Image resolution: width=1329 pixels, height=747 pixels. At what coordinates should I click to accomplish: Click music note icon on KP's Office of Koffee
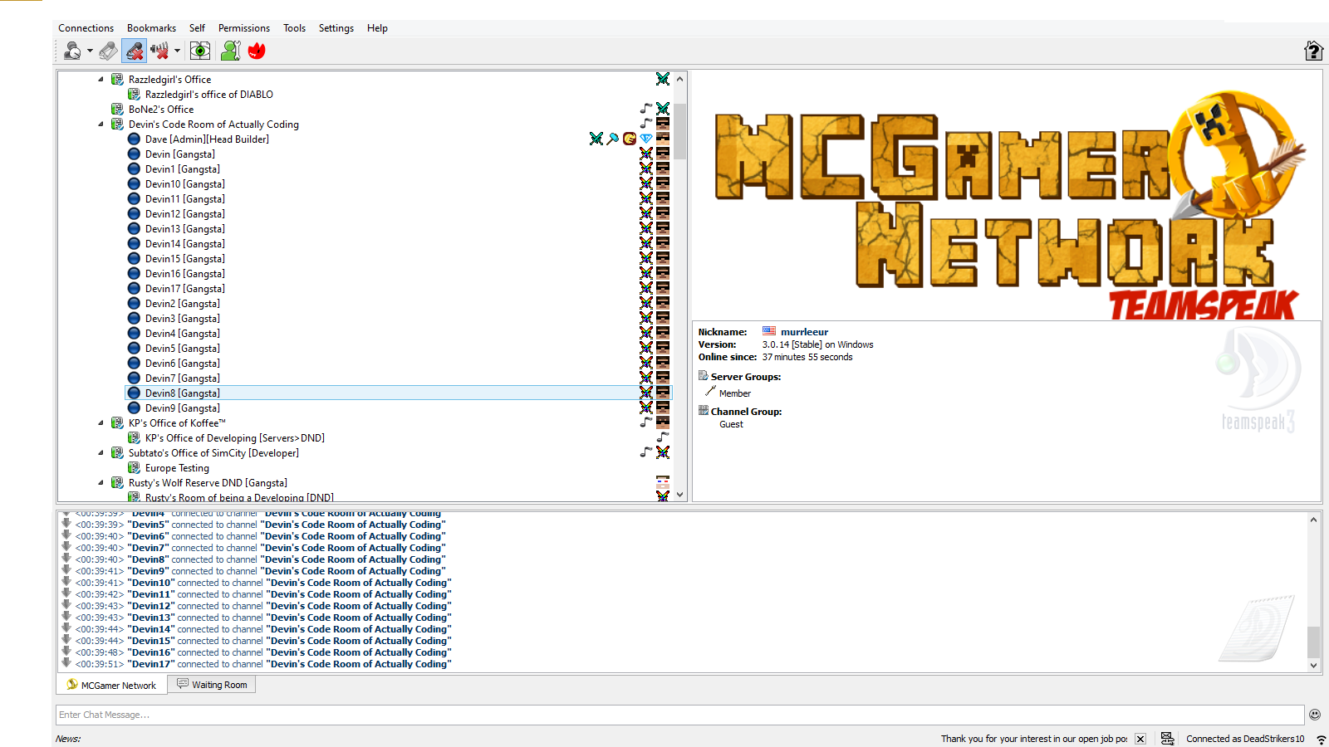pos(646,422)
